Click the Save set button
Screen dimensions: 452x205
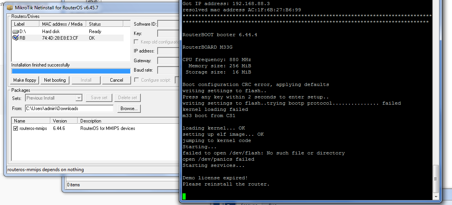[99, 98]
